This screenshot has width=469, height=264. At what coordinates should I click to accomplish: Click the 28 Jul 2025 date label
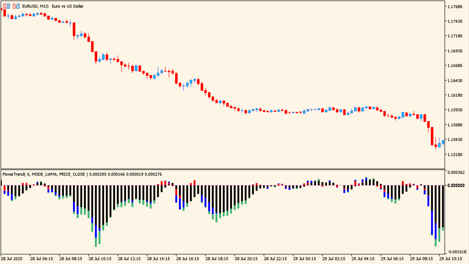12,259
